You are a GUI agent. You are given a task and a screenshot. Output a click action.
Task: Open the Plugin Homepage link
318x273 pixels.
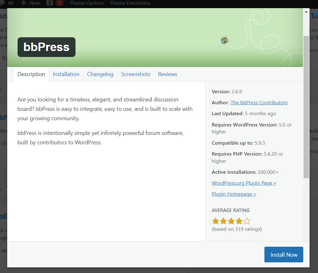(x=234, y=194)
